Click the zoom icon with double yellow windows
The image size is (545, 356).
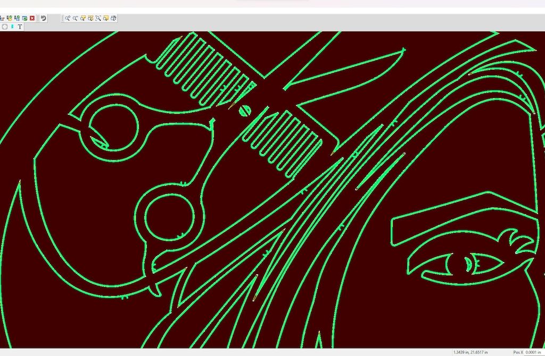(x=91, y=18)
